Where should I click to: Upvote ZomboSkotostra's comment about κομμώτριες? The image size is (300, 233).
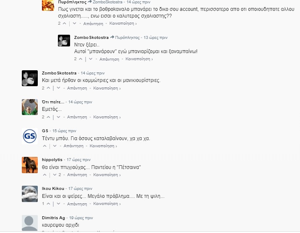pyautogui.click(x=48, y=88)
